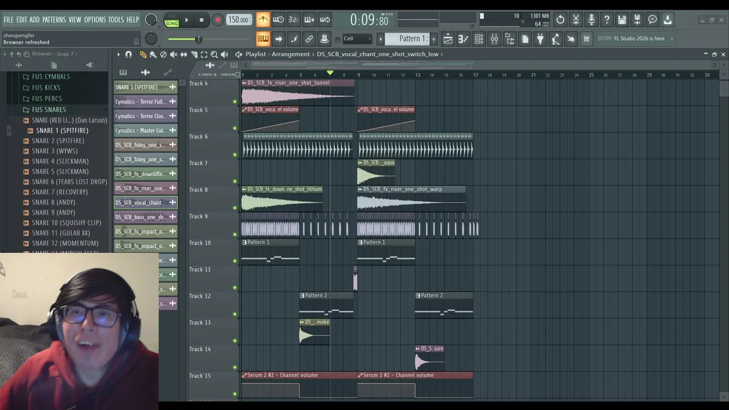Click the stamp tool icon in top toolbar

(325, 39)
